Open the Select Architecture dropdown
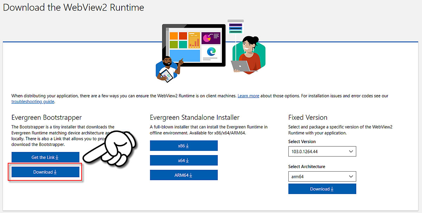422x213 pixels. point(322,177)
